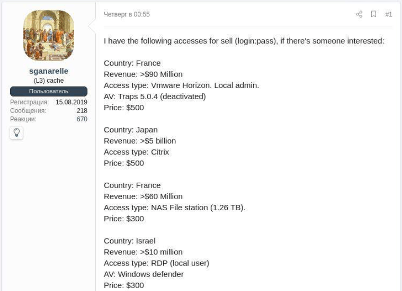Click the Регистрация label
Screen dimensions: 402x291
[x=29, y=102]
